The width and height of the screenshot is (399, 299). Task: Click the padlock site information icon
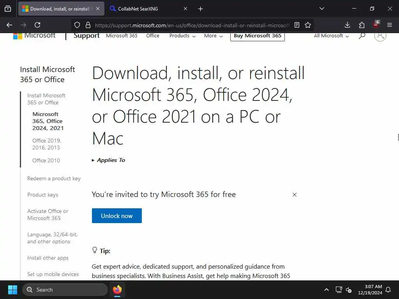(88, 25)
